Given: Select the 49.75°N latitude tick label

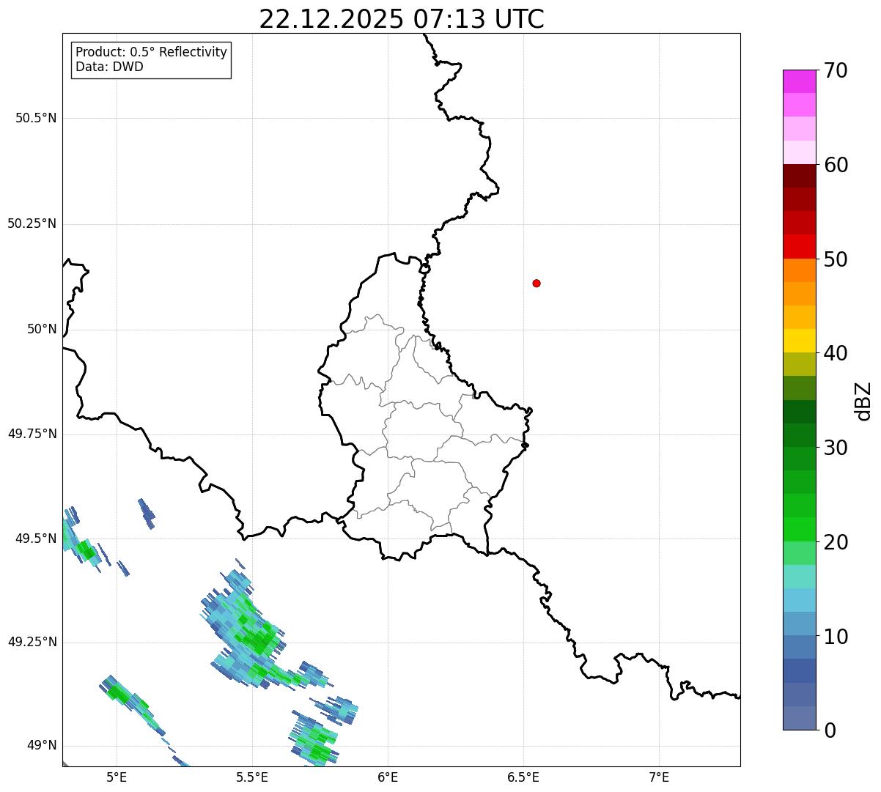Looking at the screenshot, I should (x=32, y=434).
